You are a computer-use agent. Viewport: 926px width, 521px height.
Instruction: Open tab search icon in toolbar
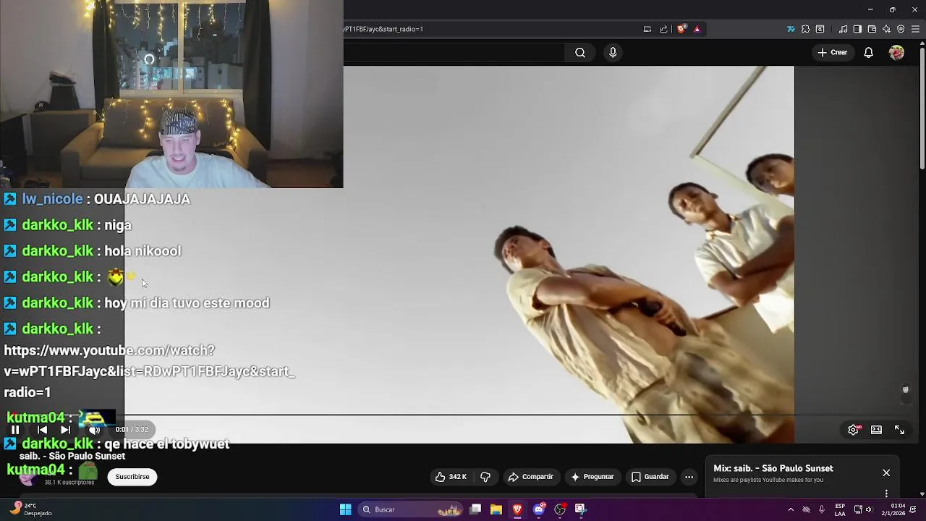pos(820,29)
